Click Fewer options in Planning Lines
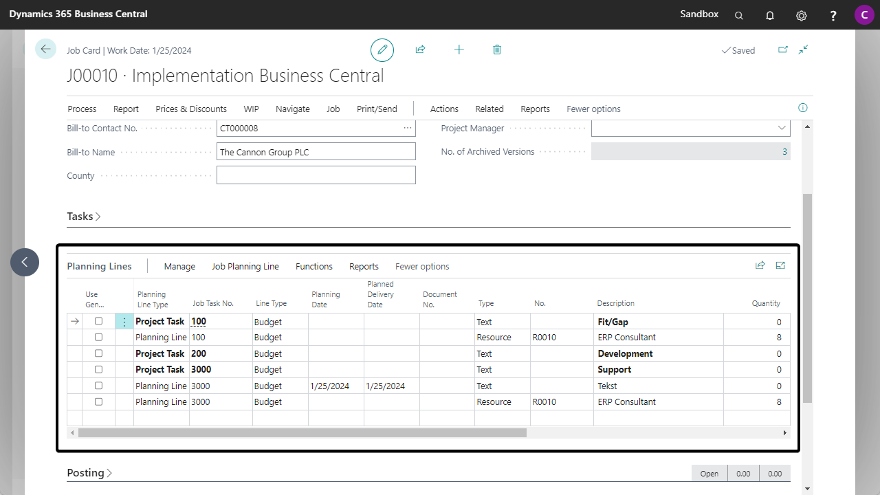 (x=422, y=266)
